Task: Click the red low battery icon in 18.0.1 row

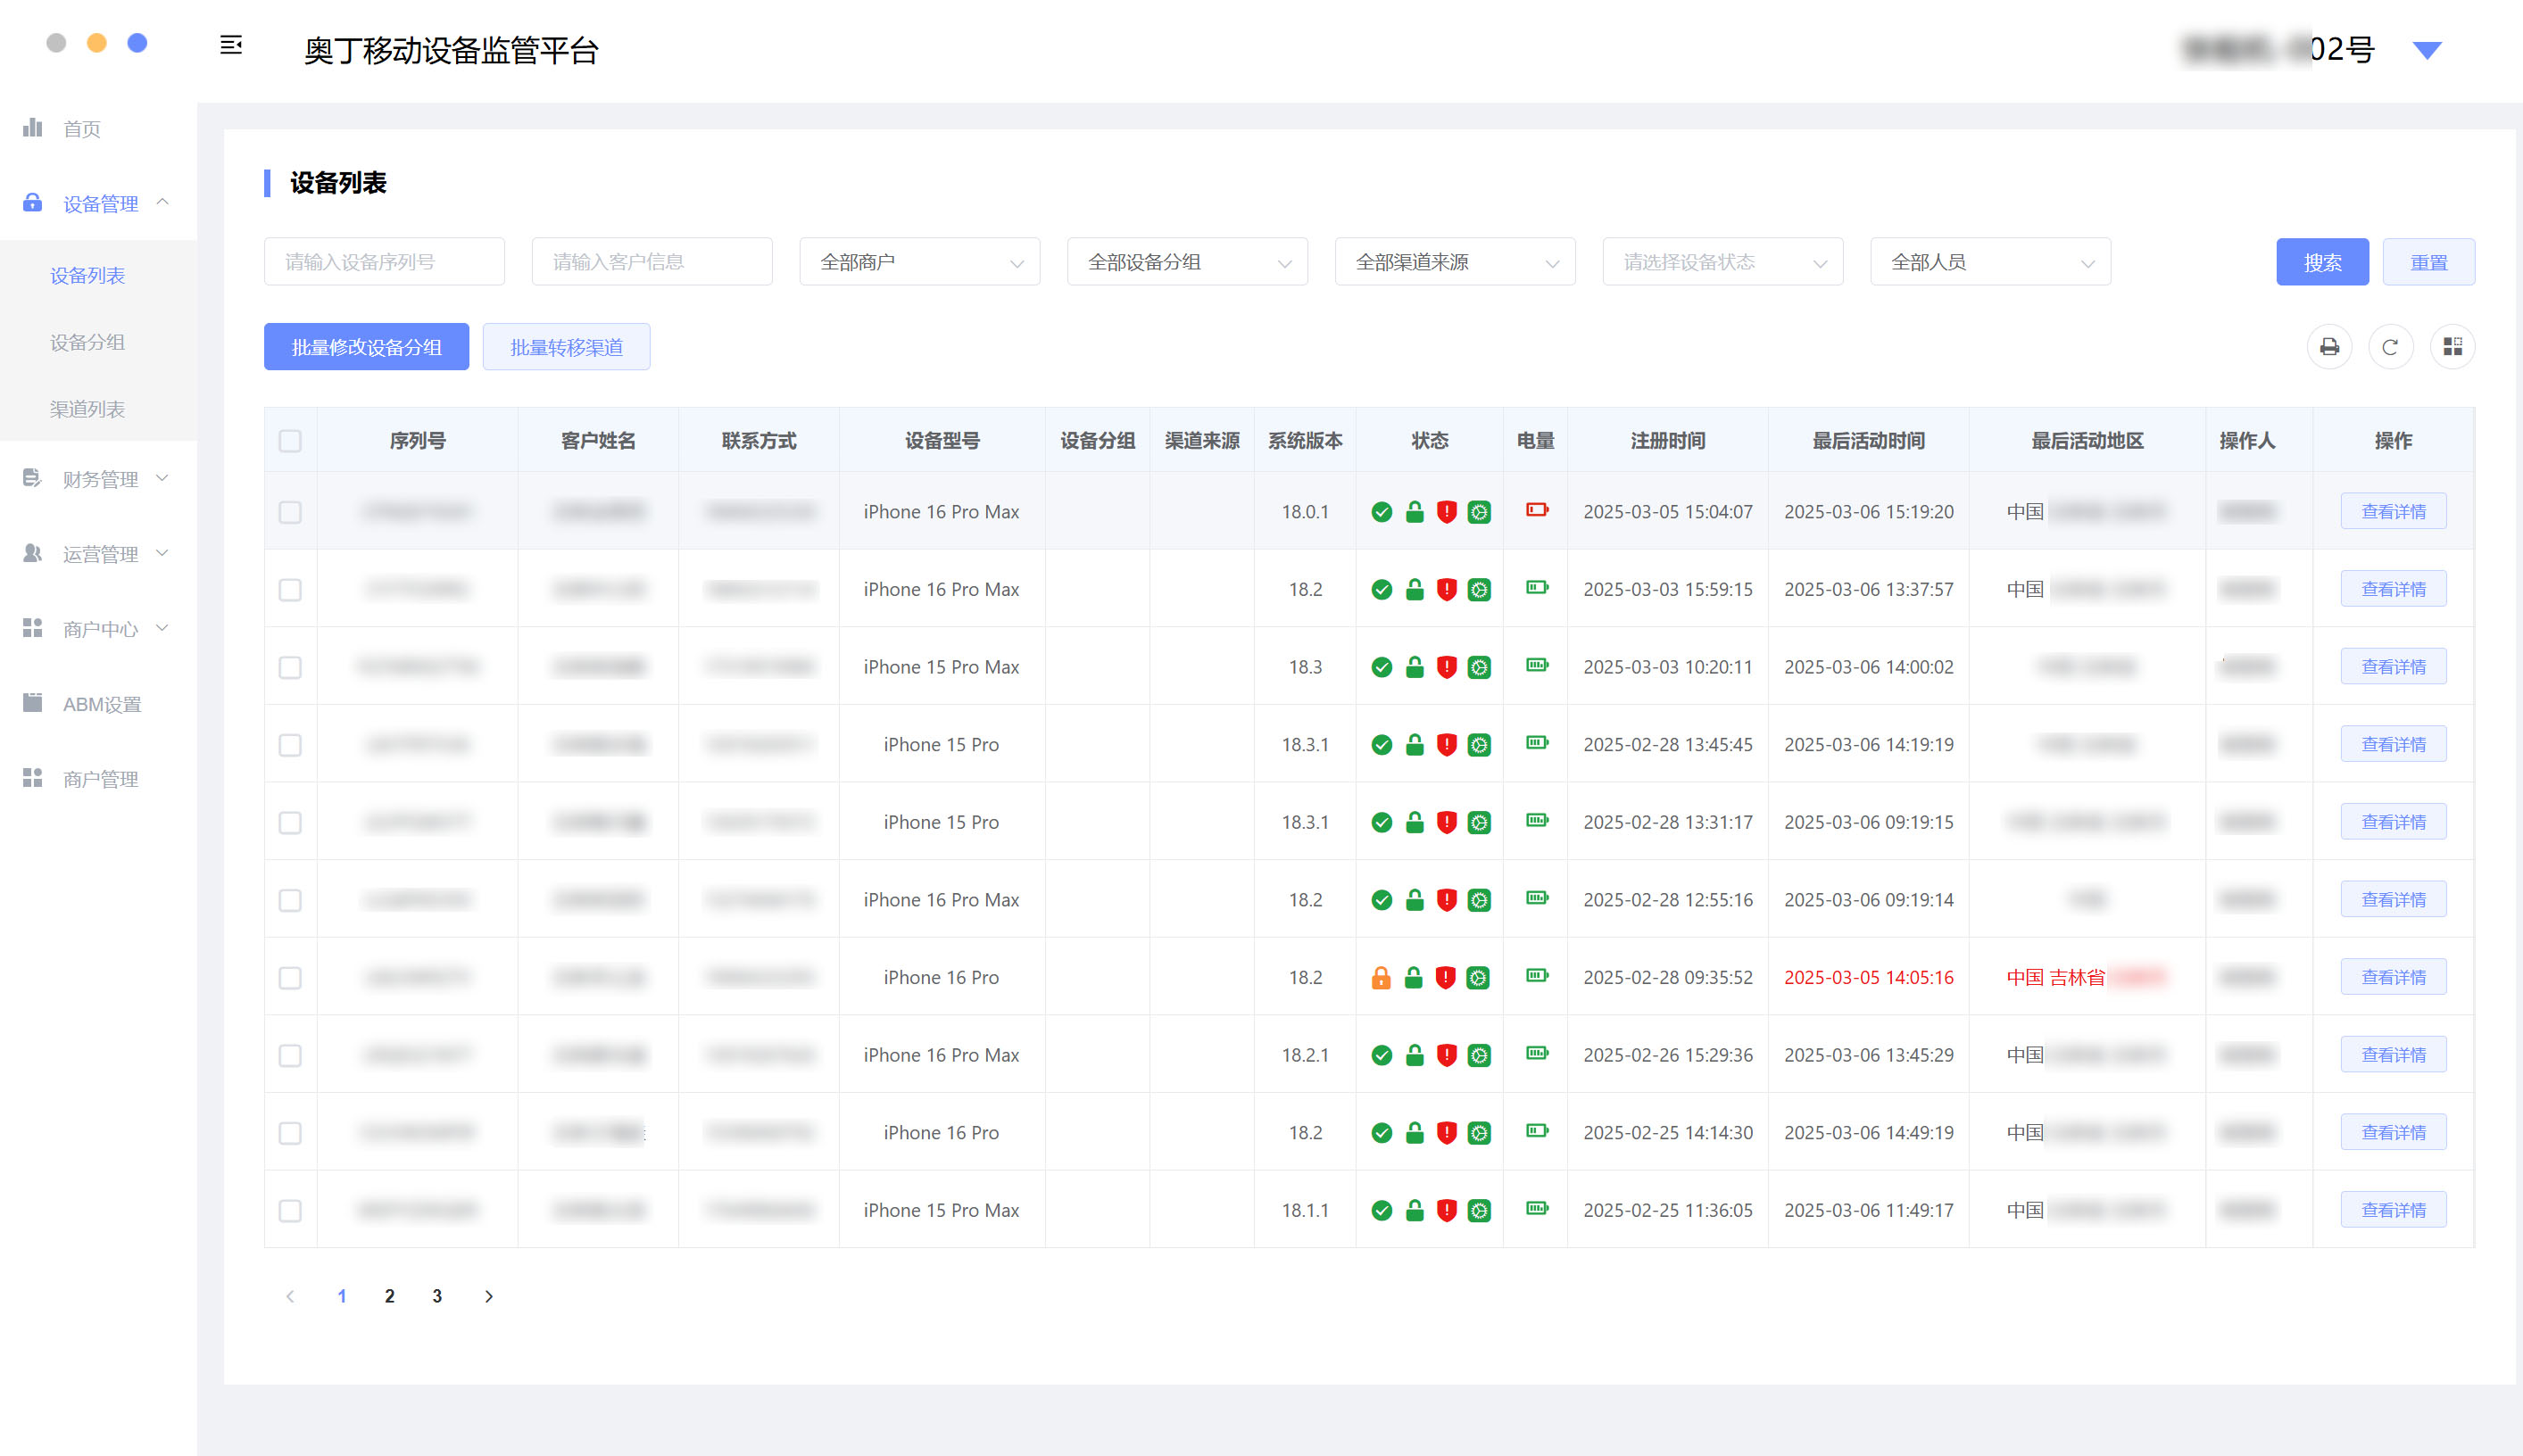Action: [1537, 510]
